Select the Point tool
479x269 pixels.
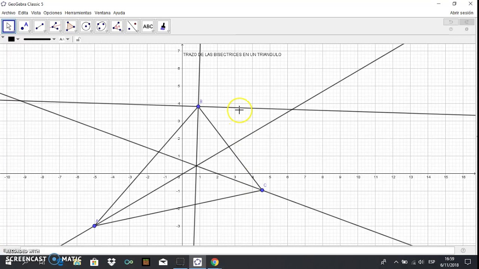(24, 27)
